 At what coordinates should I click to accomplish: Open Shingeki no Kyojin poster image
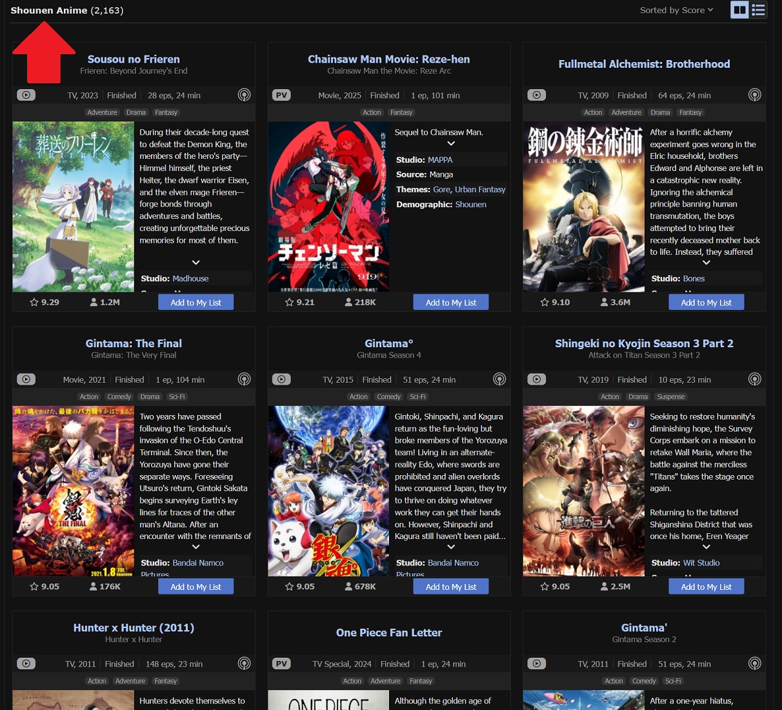click(584, 491)
